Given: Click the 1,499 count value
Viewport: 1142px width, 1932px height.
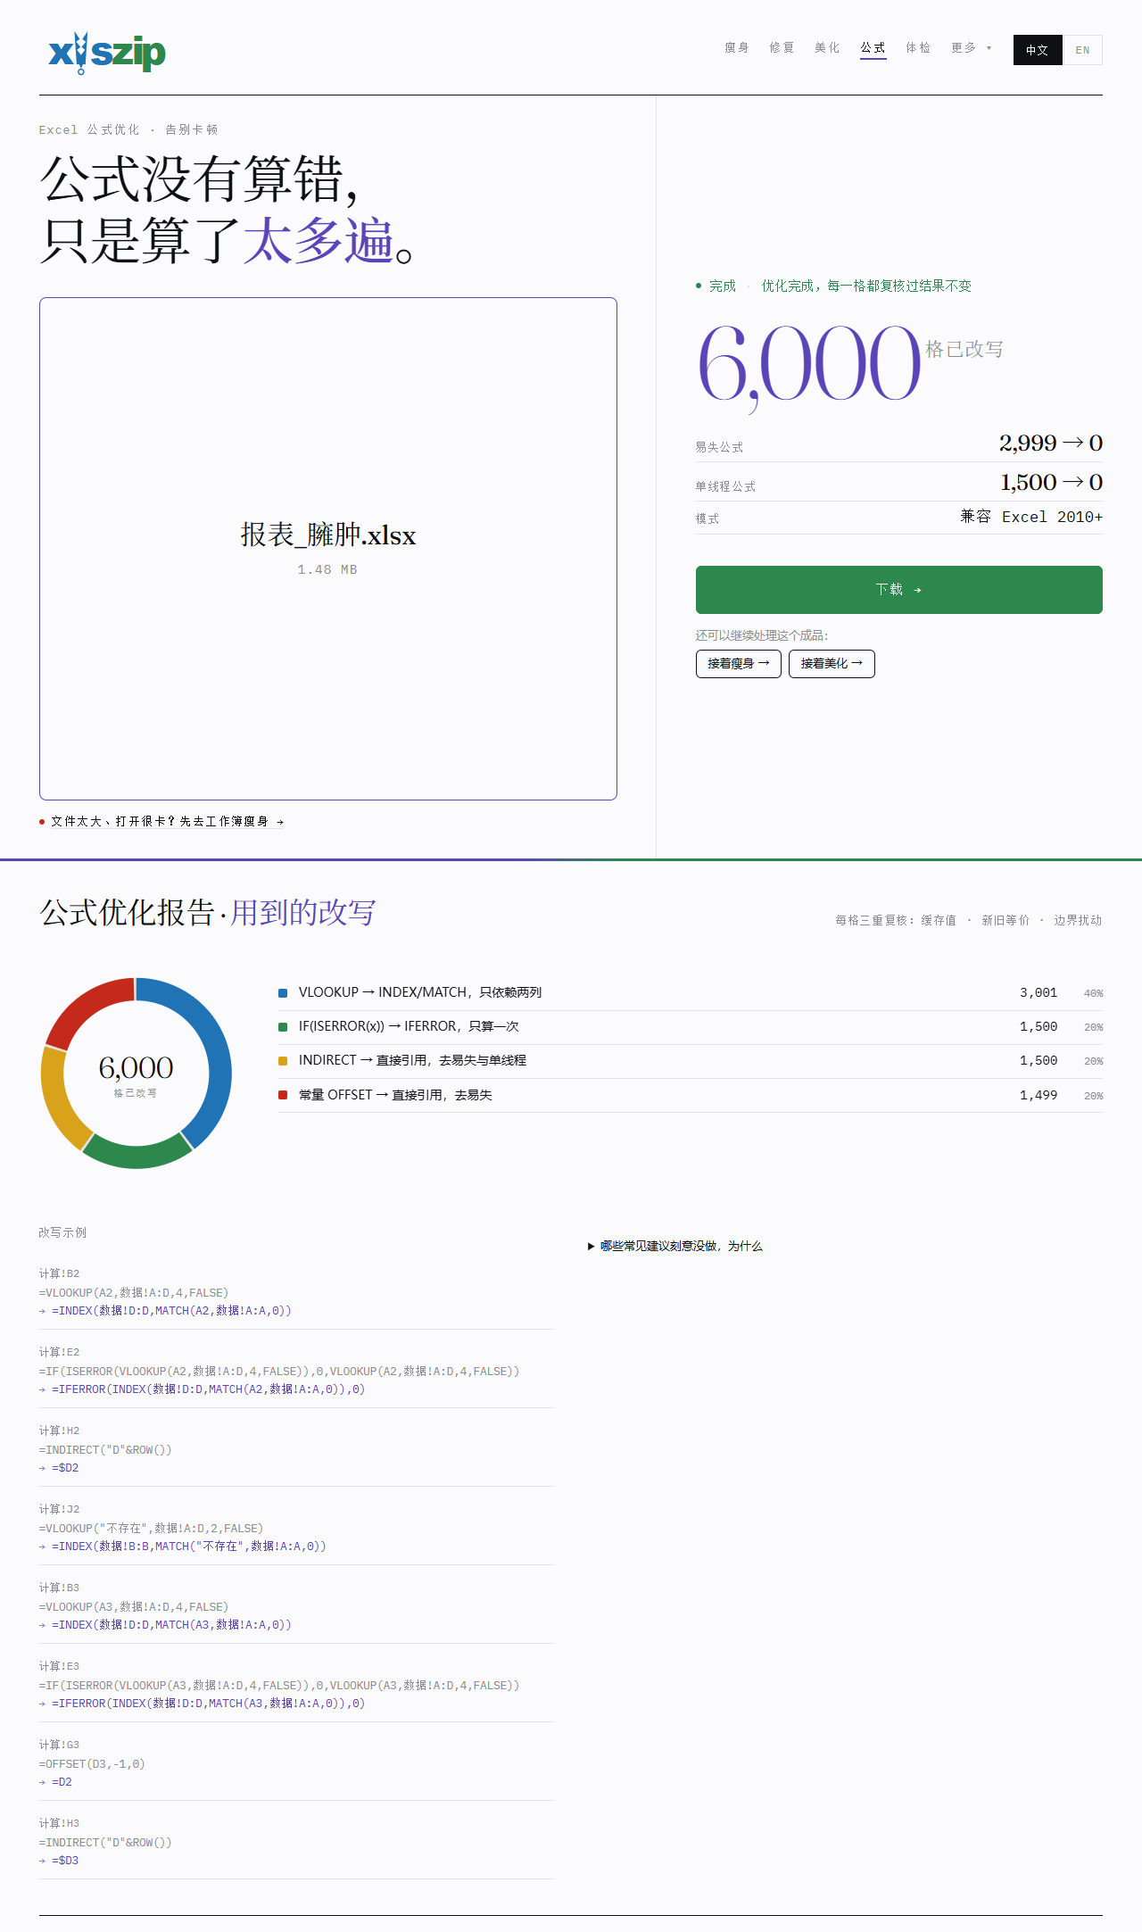Looking at the screenshot, I should tap(1039, 1096).
